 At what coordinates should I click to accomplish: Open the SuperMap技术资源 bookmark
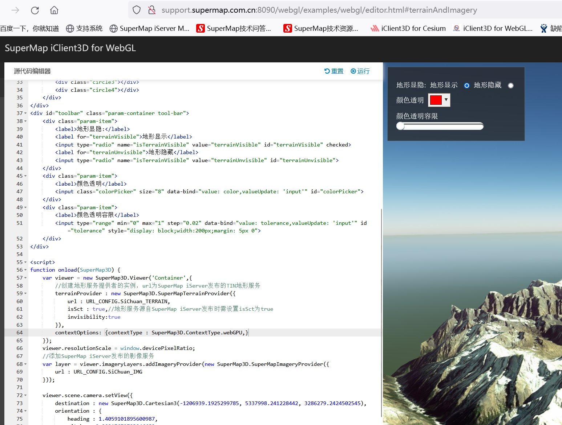[x=321, y=28]
